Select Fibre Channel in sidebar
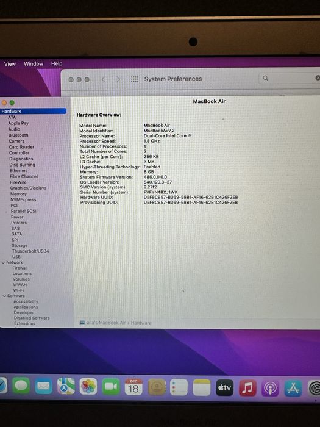This screenshot has height=427, width=320. tap(24, 176)
